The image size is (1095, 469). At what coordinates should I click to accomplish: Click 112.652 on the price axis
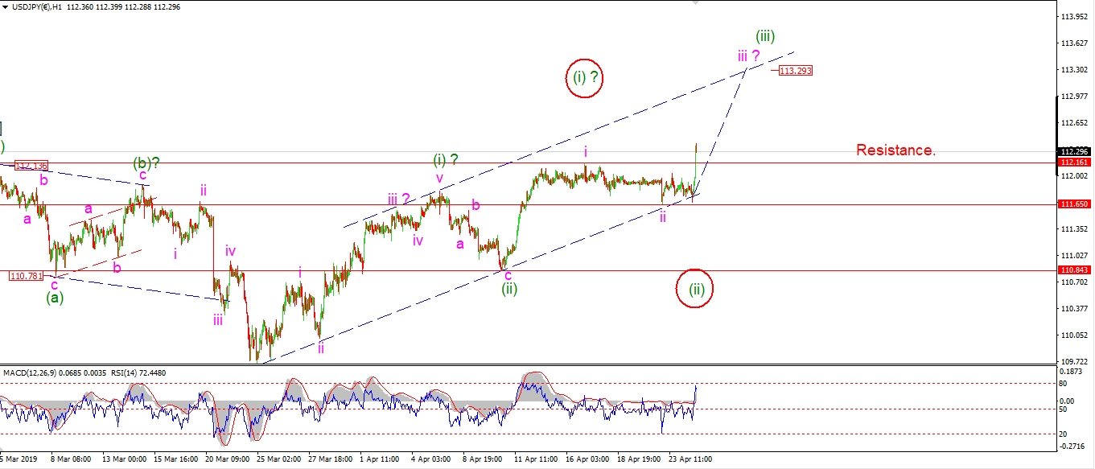1074,122
